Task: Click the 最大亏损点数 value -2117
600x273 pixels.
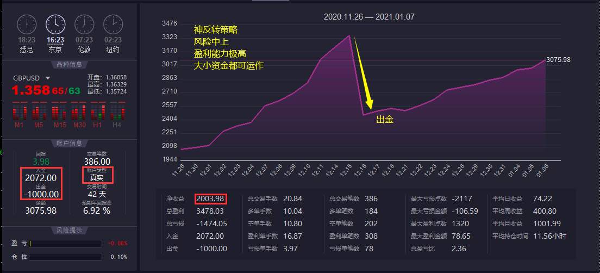Action: click(462, 198)
